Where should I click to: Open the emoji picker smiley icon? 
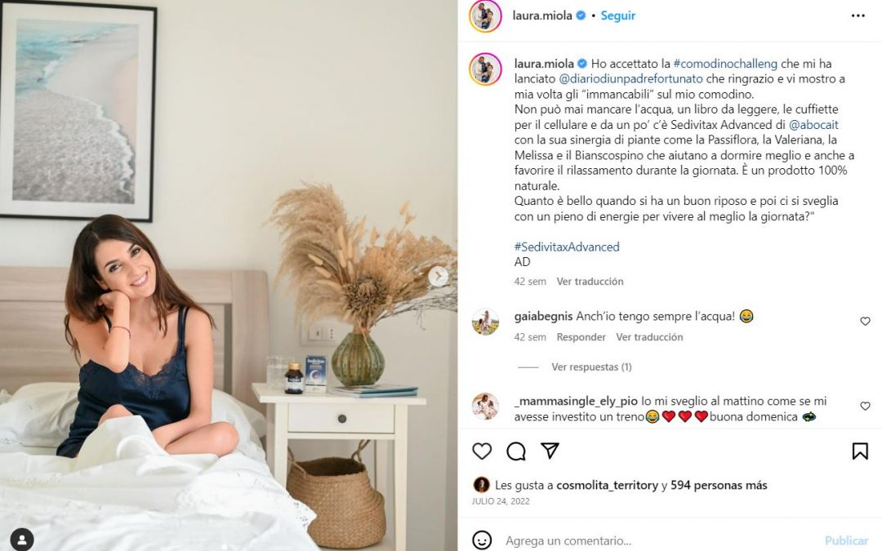click(x=482, y=540)
